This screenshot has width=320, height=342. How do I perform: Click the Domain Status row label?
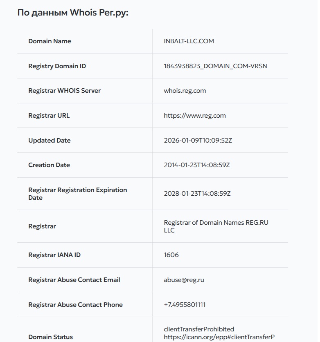50,337
